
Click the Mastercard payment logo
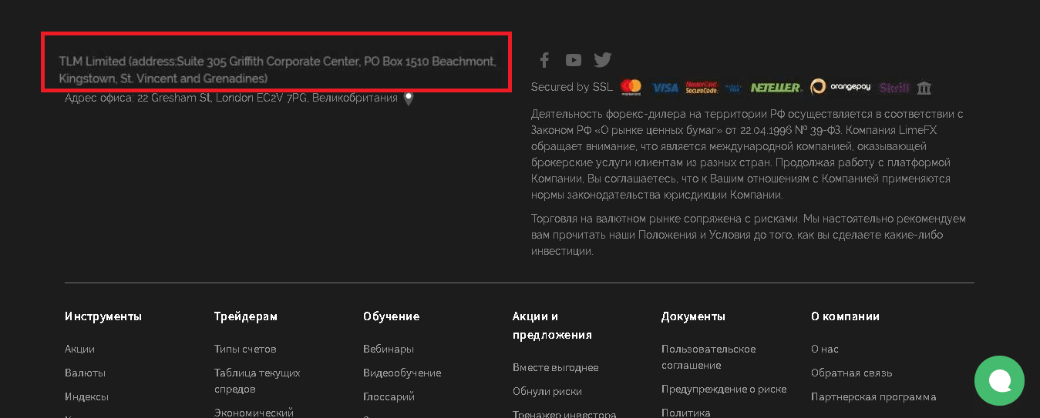pyautogui.click(x=631, y=88)
